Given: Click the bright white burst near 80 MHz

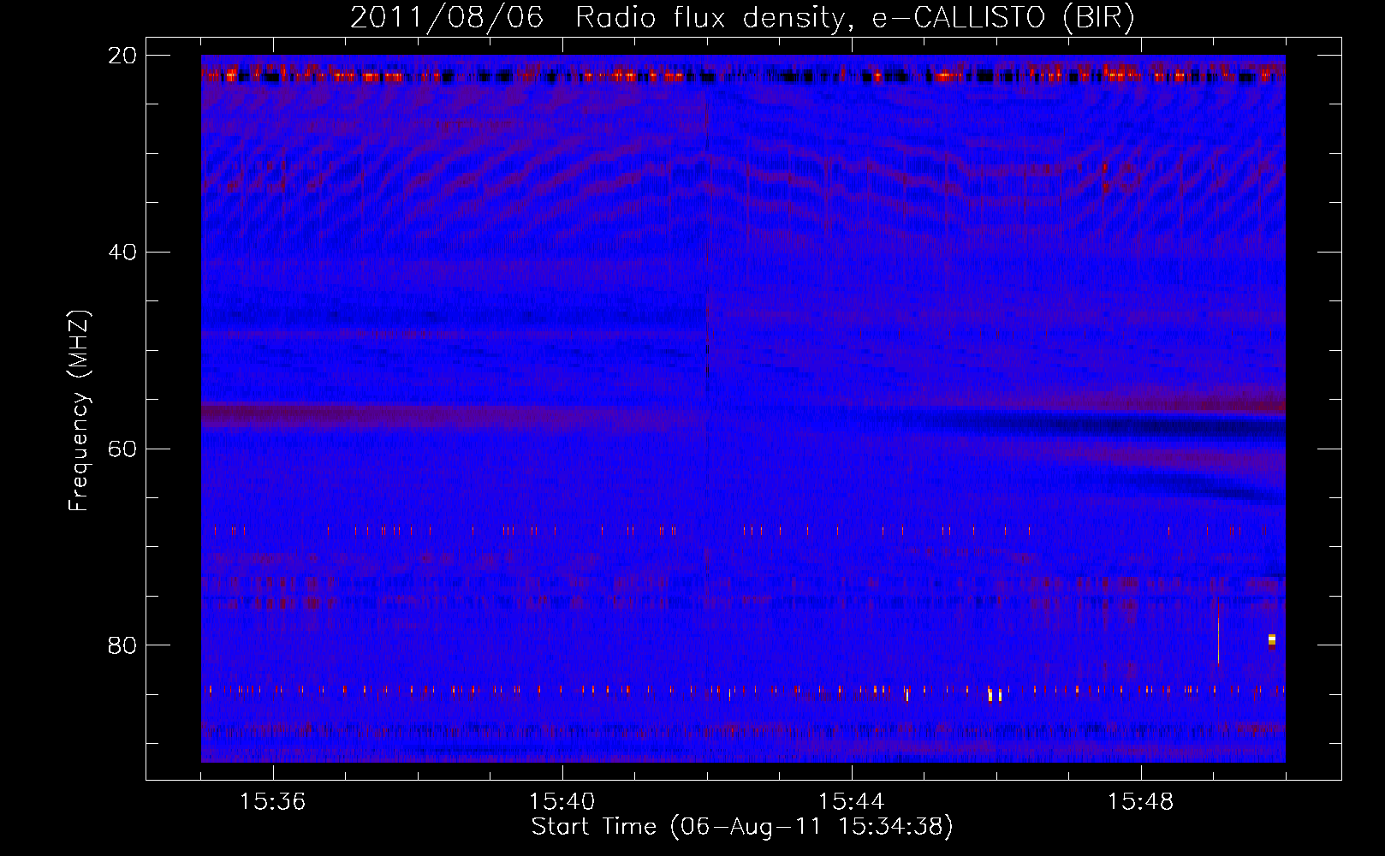Looking at the screenshot, I should point(1272,641).
